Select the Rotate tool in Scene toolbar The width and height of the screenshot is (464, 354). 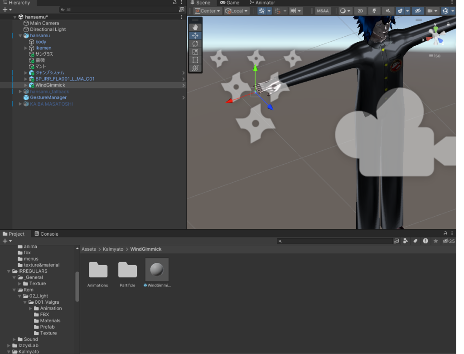click(x=195, y=44)
